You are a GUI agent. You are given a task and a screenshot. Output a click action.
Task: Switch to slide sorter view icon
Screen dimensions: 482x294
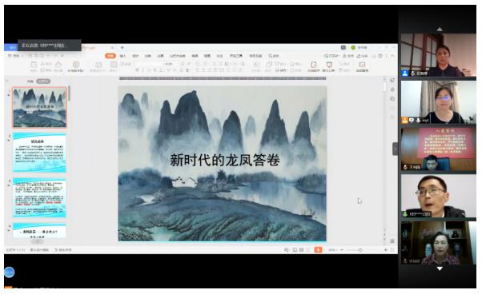pyautogui.click(x=301, y=250)
